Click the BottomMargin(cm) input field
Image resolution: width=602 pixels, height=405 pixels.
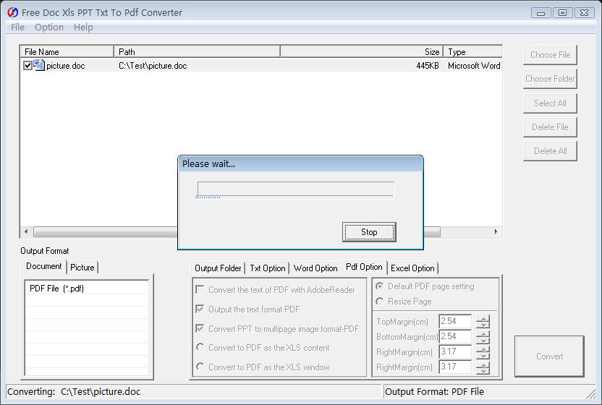tap(455, 337)
